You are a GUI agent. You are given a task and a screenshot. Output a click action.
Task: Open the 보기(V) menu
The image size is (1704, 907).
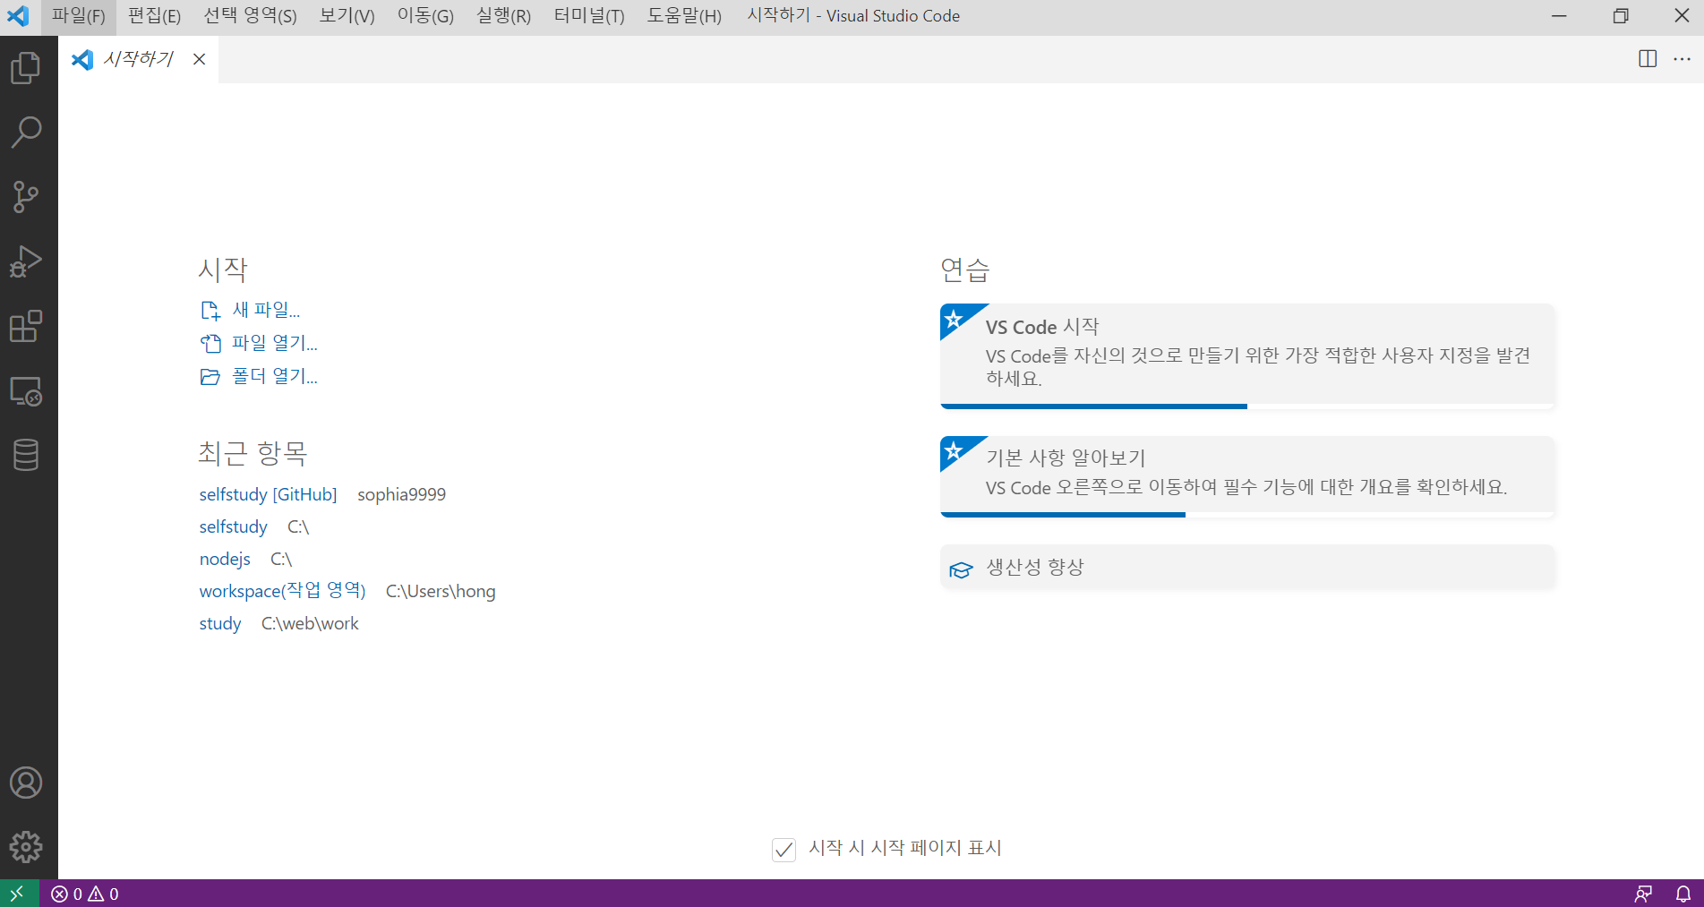[347, 16]
